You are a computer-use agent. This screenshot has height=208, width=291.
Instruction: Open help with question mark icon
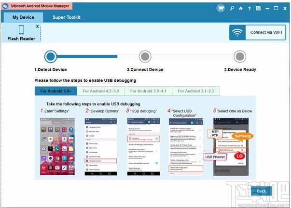point(249,9)
